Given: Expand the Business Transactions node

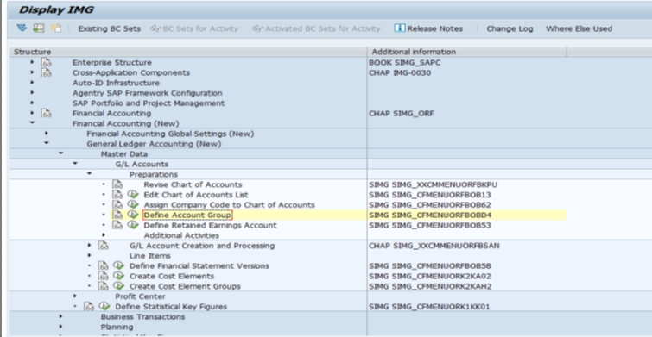Looking at the screenshot, I should [60, 316].
